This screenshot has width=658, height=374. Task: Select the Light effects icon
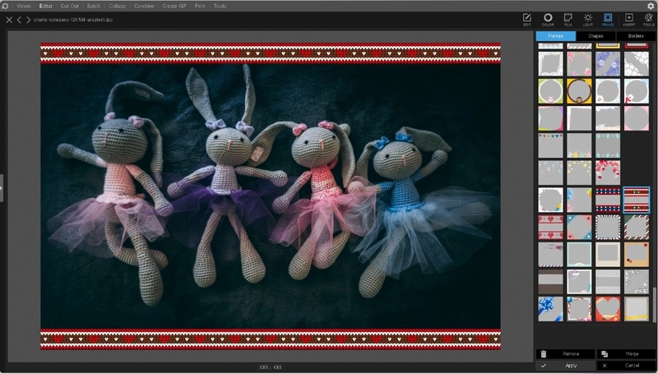tap(588, 18)
